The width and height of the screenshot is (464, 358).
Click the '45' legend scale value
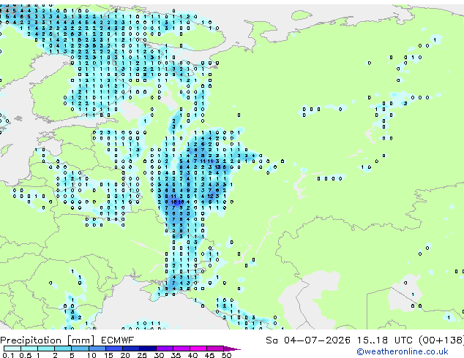pyautogui.click(x=210, y=355)
